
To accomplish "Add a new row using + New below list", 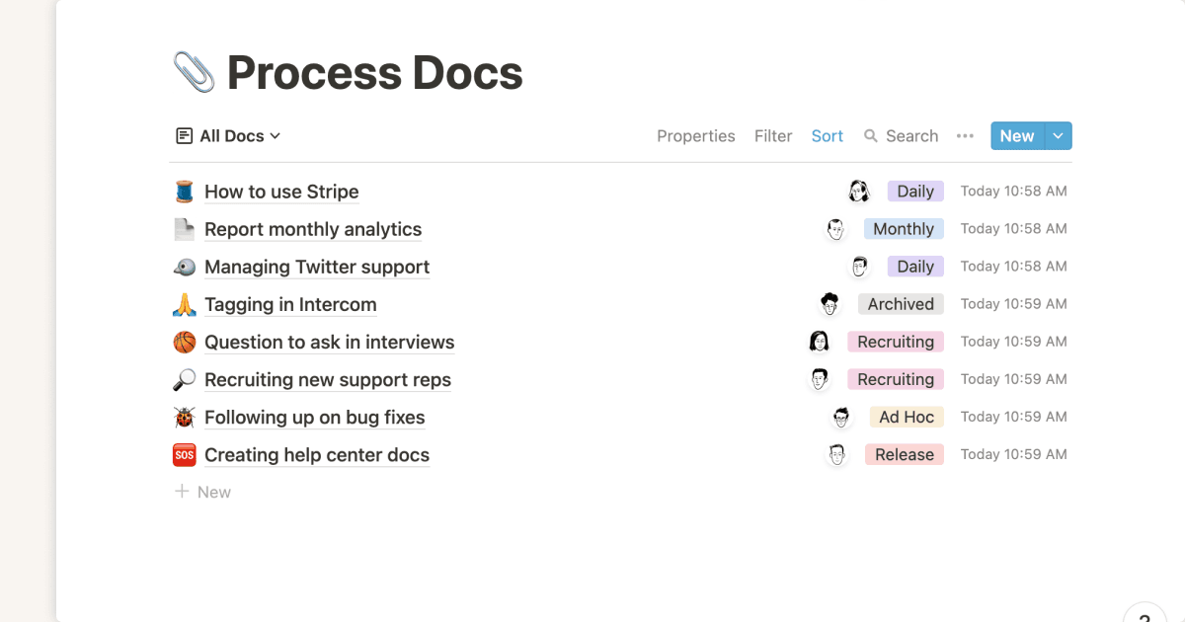I will [x=202, y=492].
